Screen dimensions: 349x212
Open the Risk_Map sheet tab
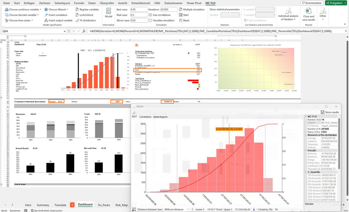tap(121, 205)
